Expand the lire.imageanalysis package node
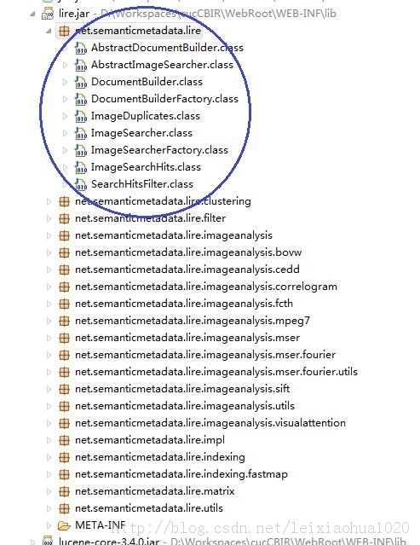Image resolution: width=420 pixels, height=545 pixels. [49, 235]
